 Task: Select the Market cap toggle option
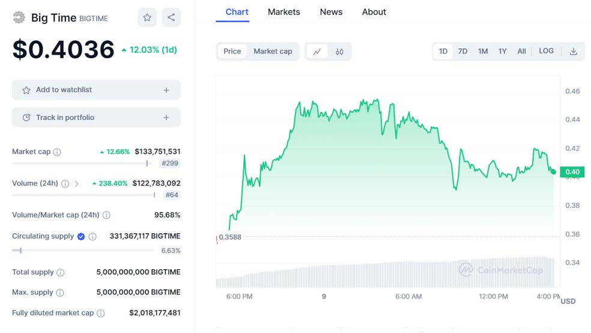pyautogui.click(x=273, y=52)
